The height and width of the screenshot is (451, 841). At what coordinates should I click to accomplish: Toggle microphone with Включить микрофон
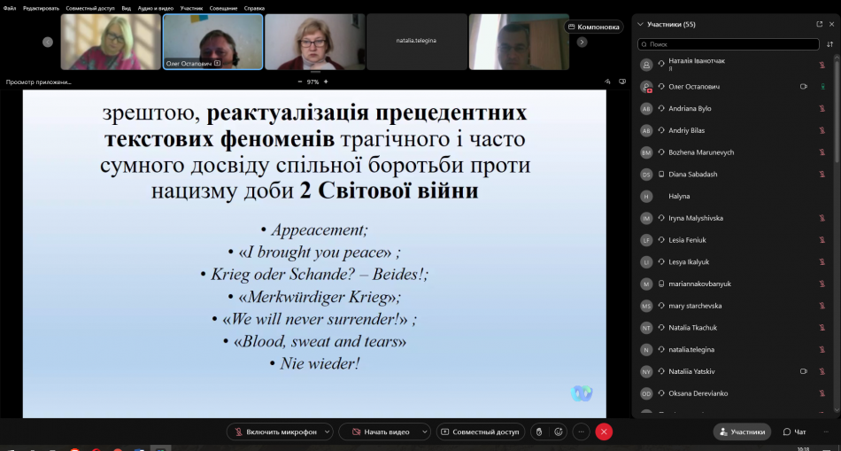click(274, 432)
